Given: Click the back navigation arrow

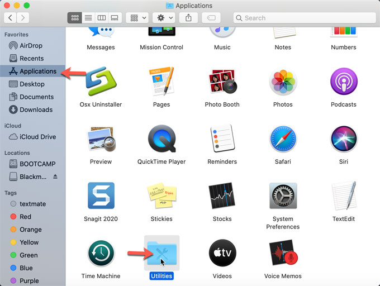Looking at the screenshot, I should pos(10,18).
